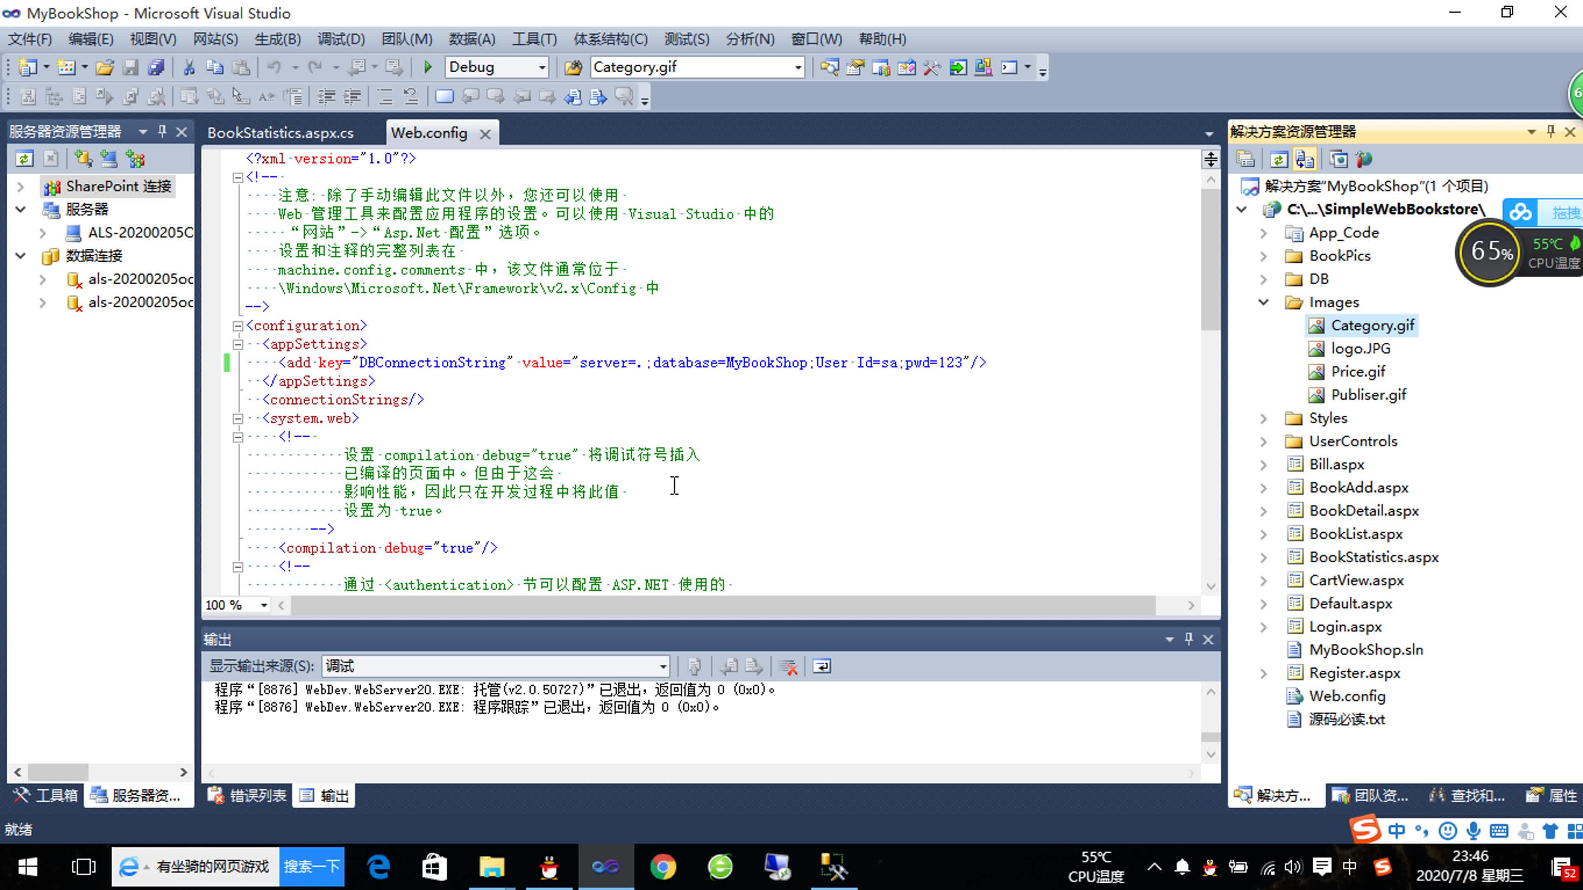
Task: Click the ASP.NET Configuration icon in Solution Explorer
Action: [1364, 160]
